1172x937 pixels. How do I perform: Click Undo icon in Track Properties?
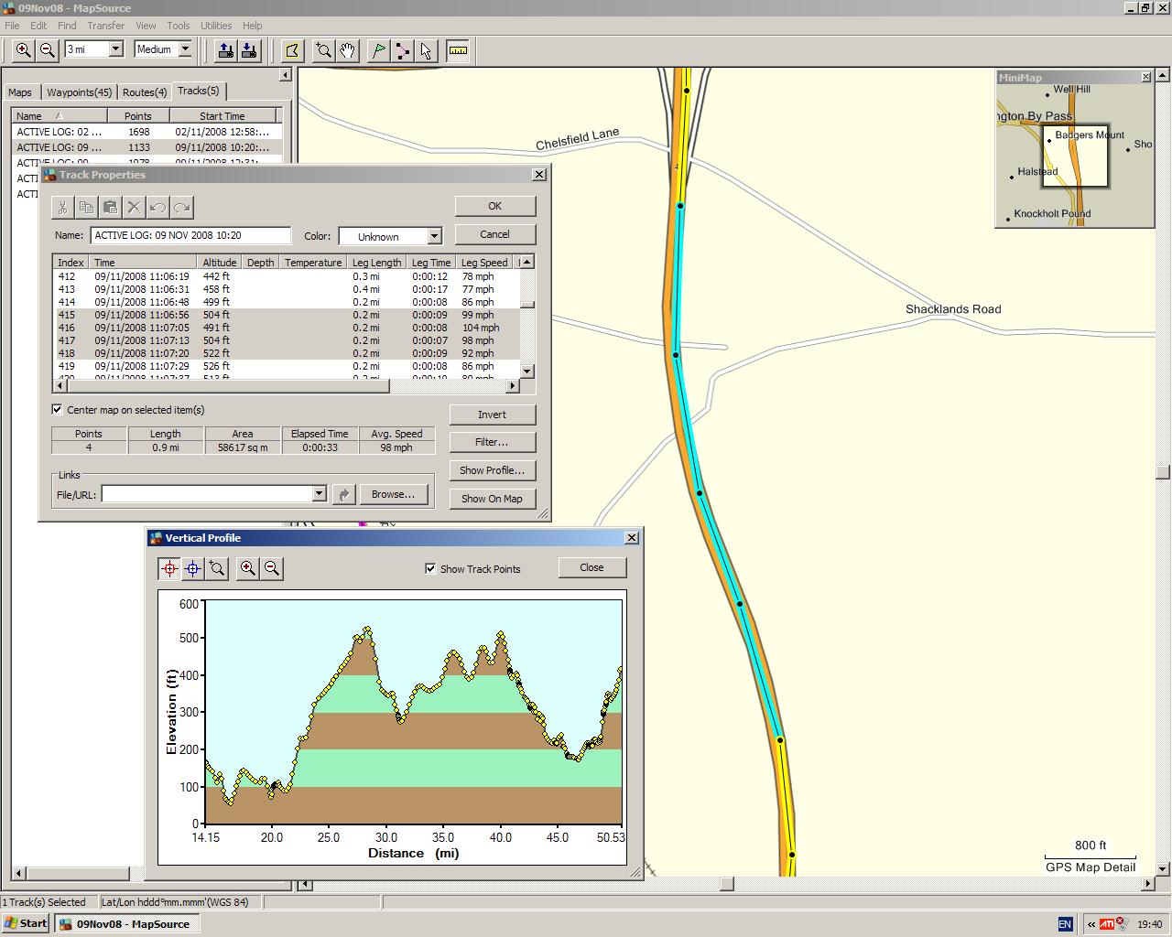[157, 207]
